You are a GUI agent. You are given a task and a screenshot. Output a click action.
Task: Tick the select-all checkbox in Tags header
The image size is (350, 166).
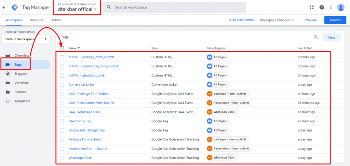point(62,48)
